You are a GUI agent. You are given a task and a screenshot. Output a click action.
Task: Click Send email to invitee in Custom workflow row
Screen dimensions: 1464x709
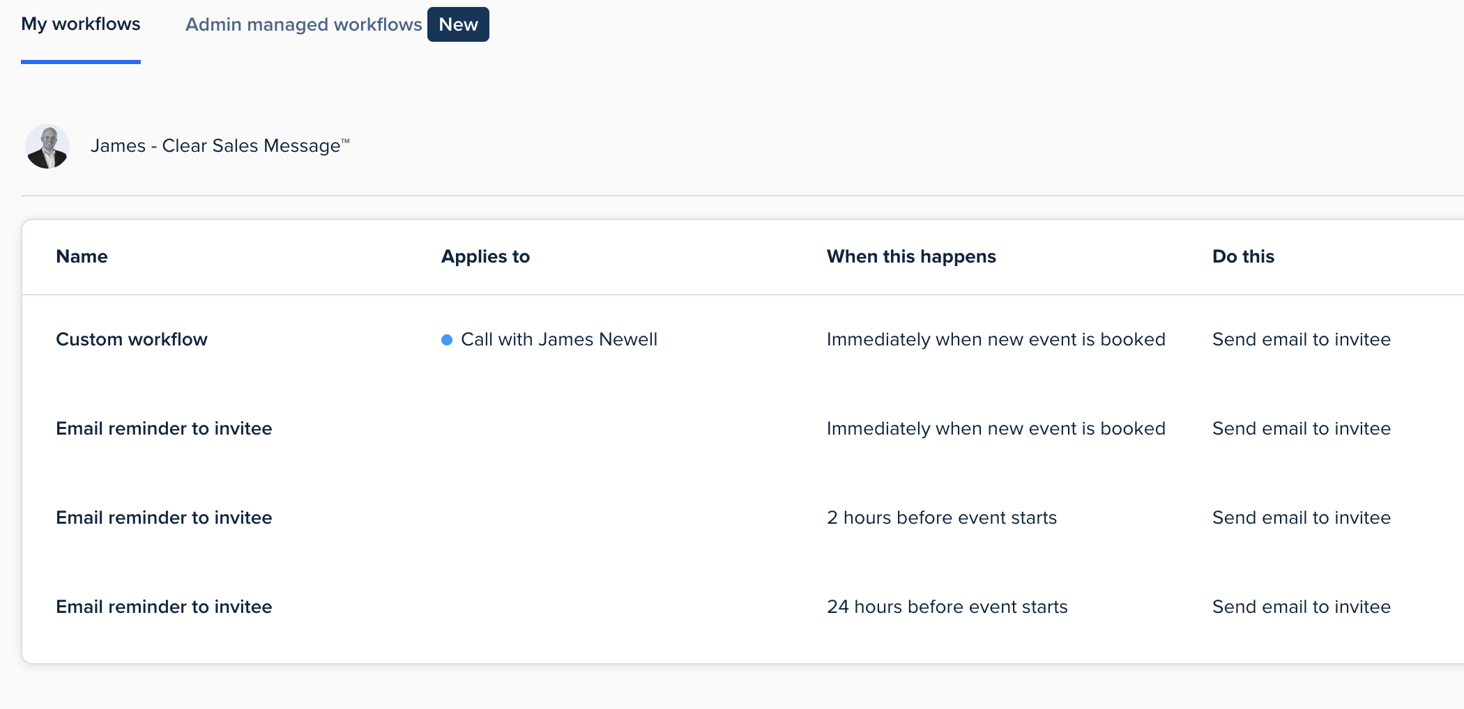1301,339
